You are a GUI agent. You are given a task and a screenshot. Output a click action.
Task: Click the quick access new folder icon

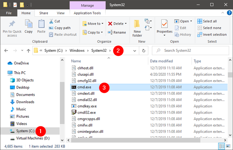22,5
